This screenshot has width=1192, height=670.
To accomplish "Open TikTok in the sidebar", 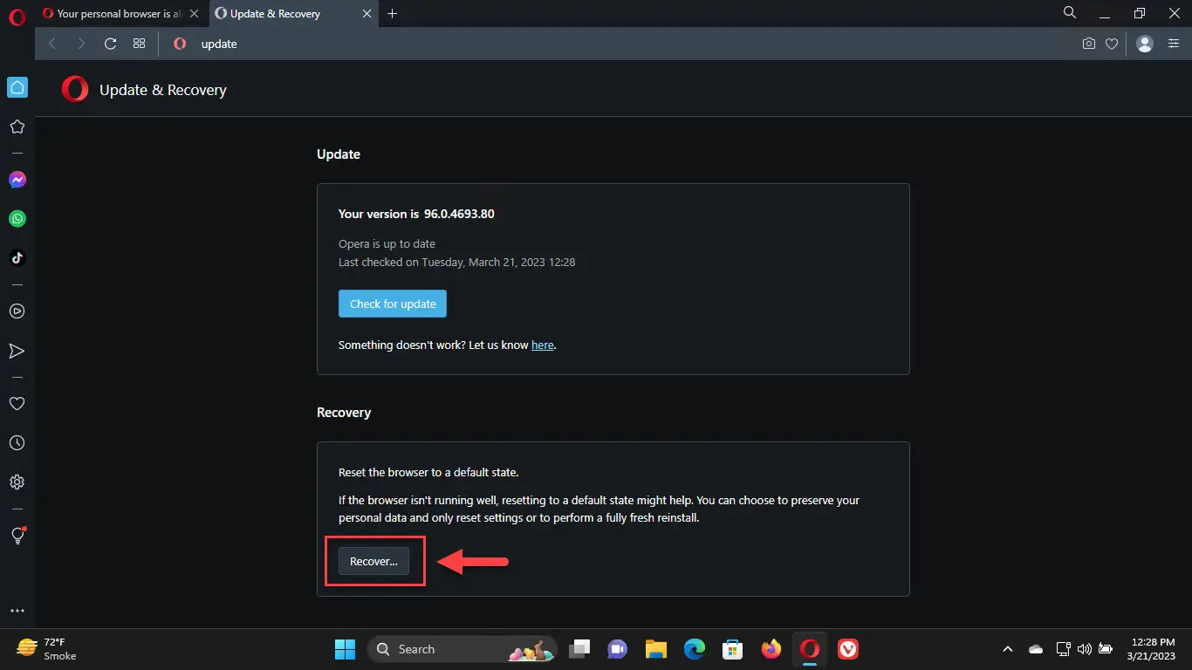I will click(x=17, y=258).
